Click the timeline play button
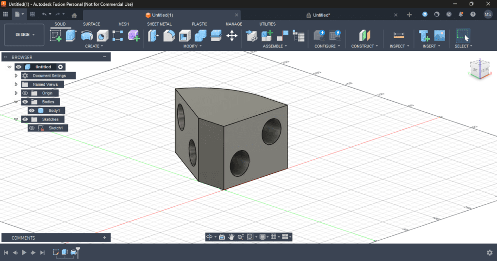This screenshot has height=261, width=497. coord(24,252)
